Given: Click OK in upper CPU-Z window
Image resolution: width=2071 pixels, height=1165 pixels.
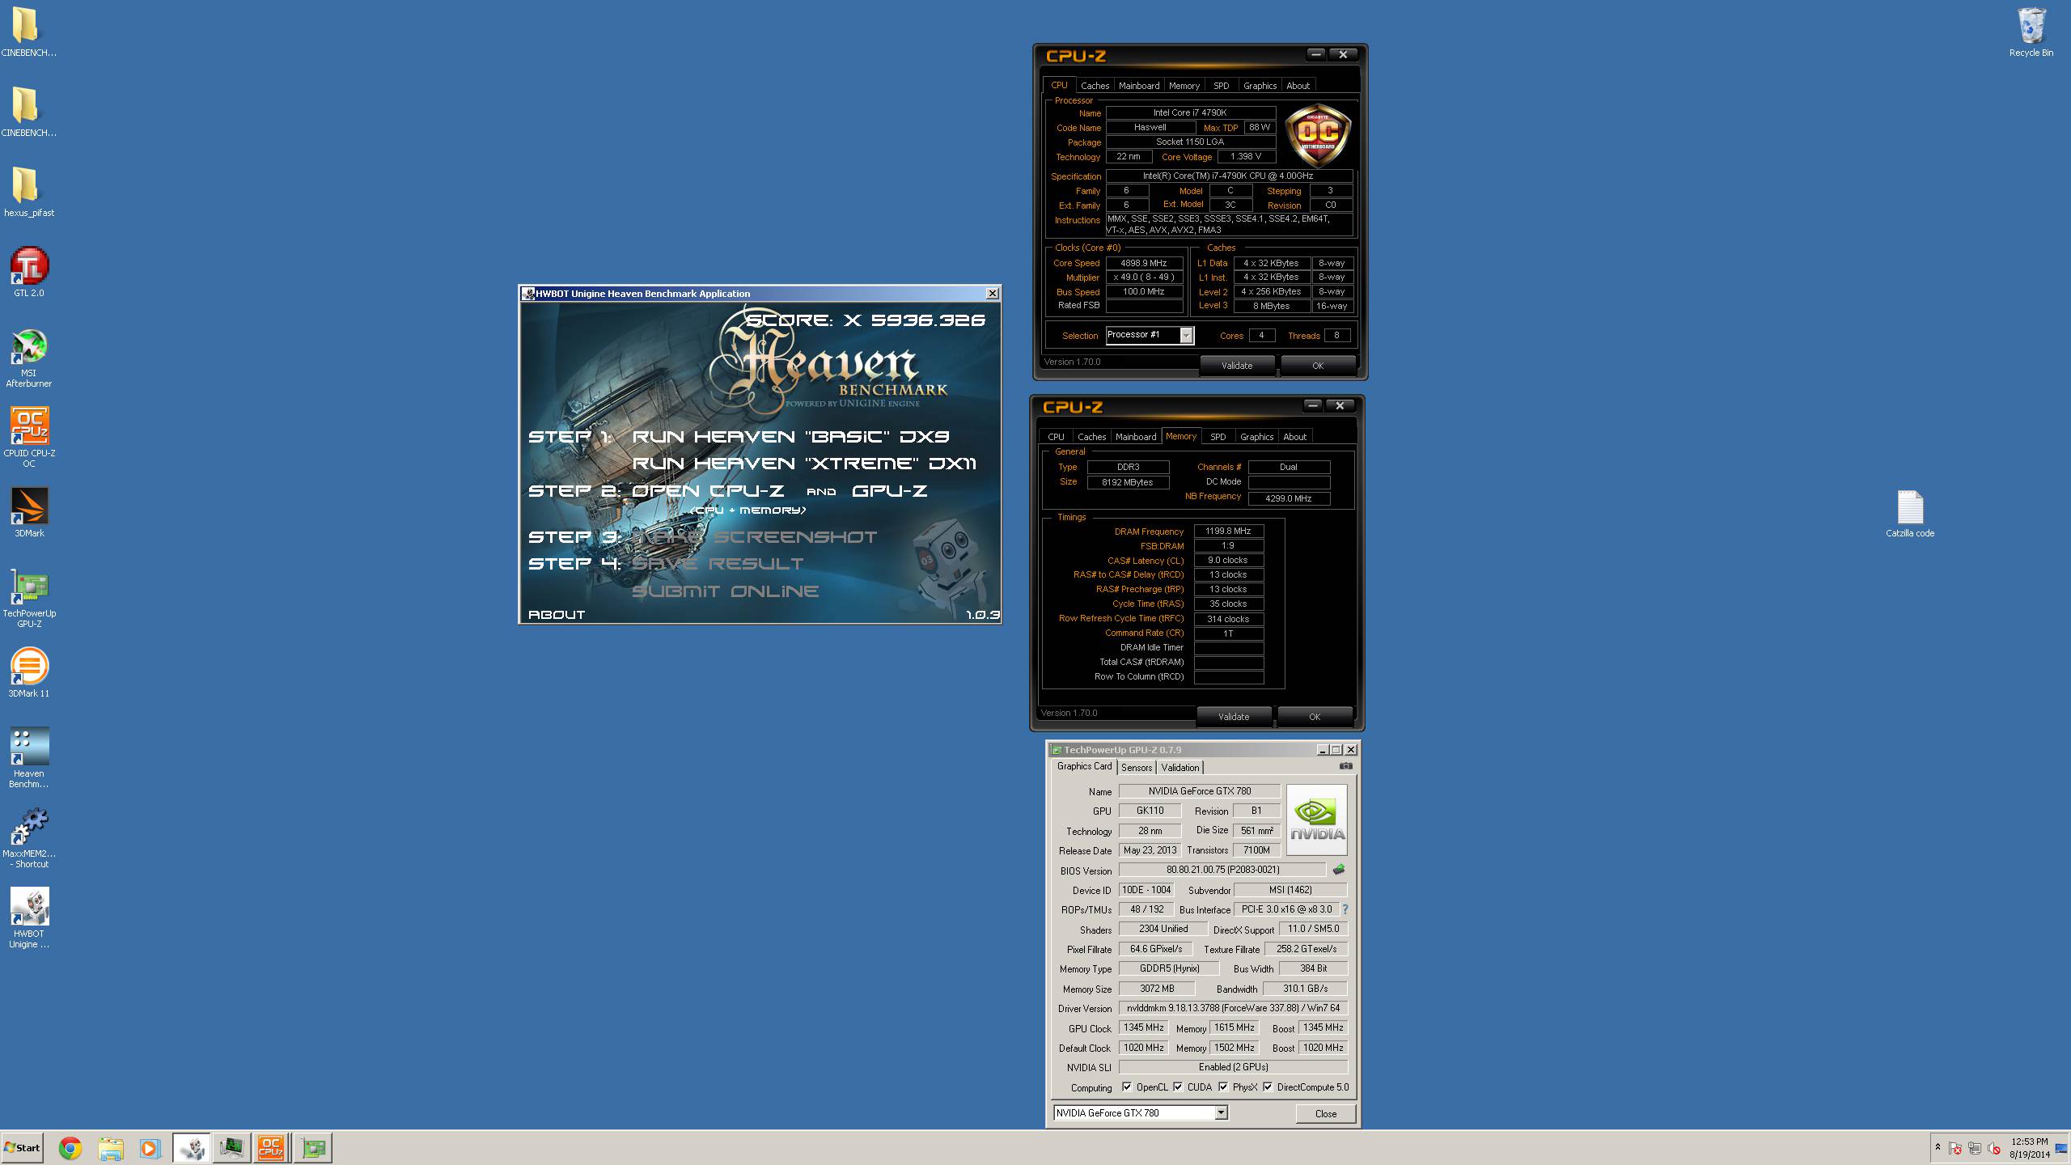Looking at the screenshot, I should (1317, 366).
